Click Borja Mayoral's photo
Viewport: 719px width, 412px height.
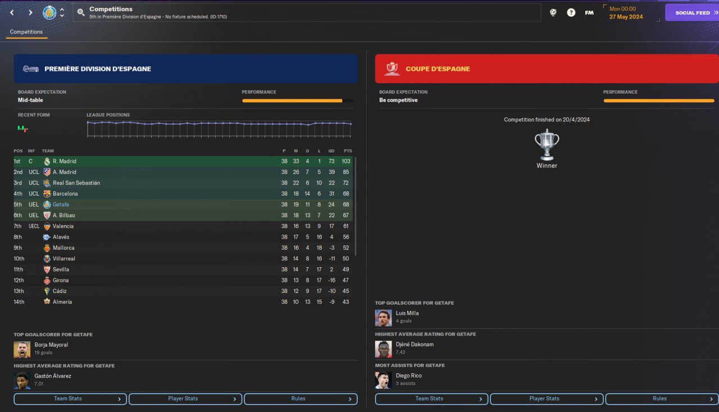coord(22,349)
